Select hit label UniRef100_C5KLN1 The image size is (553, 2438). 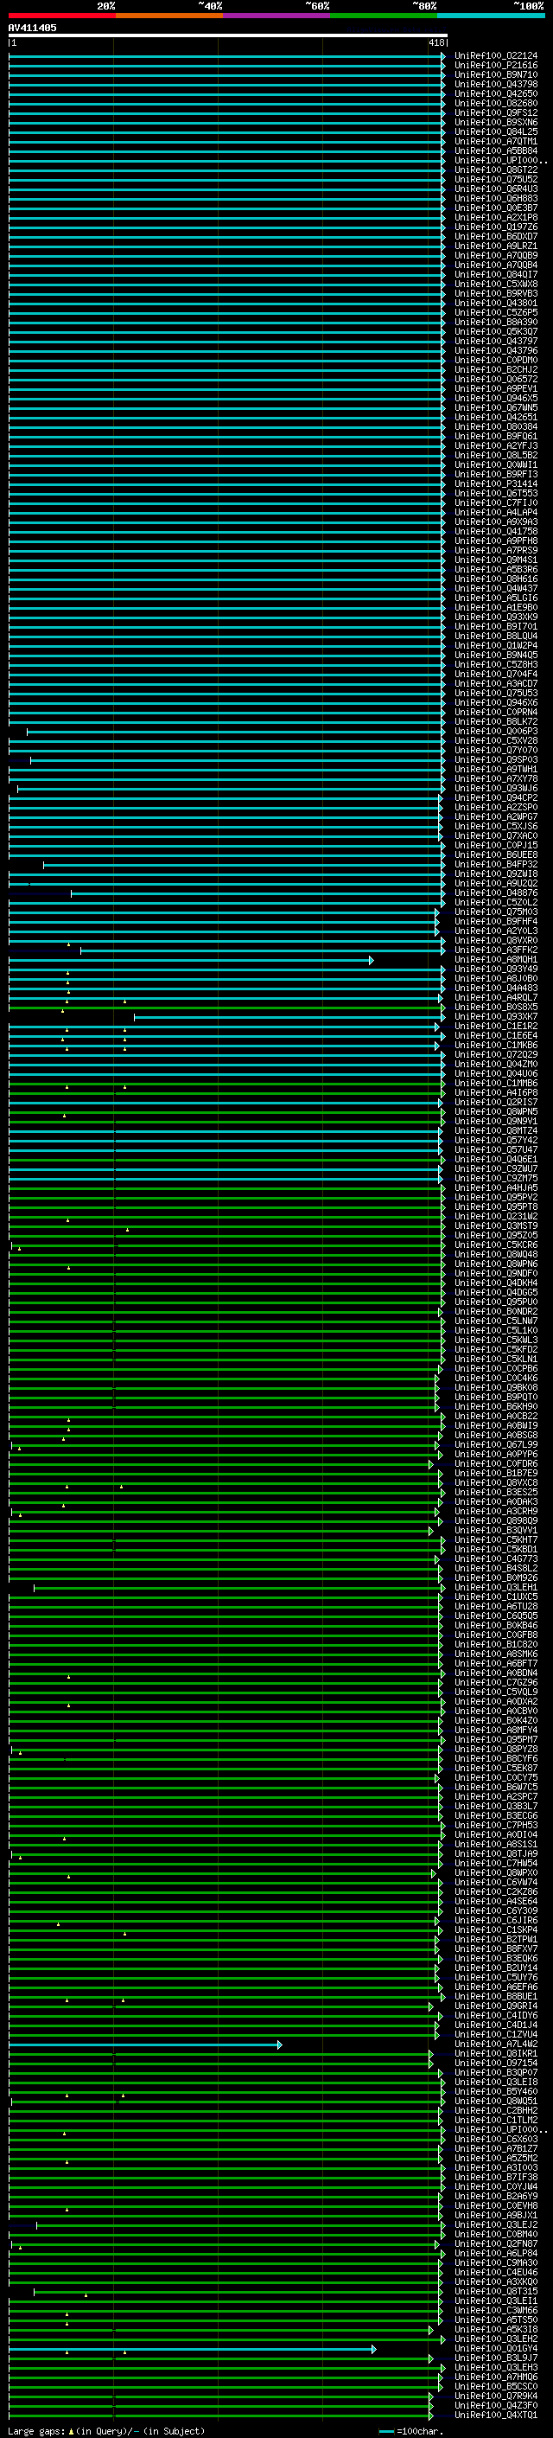[x=496, y=1359]
